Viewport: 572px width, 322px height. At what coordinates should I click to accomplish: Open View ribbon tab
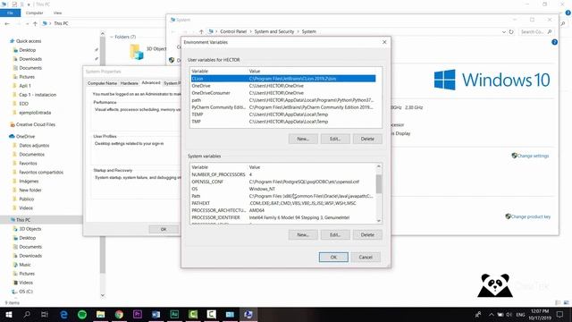coord(57,13)
